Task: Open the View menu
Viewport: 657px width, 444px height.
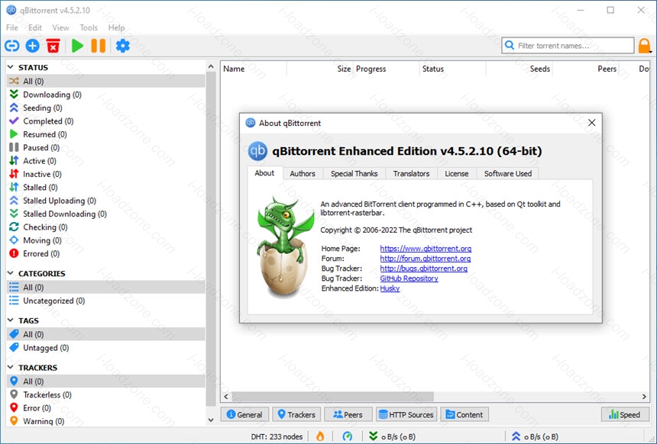Action: pyautogui.click(x=61, y=27)
